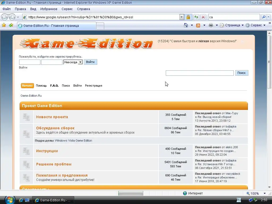The width and height of the screenshot is (272, 204).
Task: Click the Регистрация navigation link
Action: click(93, 86)
